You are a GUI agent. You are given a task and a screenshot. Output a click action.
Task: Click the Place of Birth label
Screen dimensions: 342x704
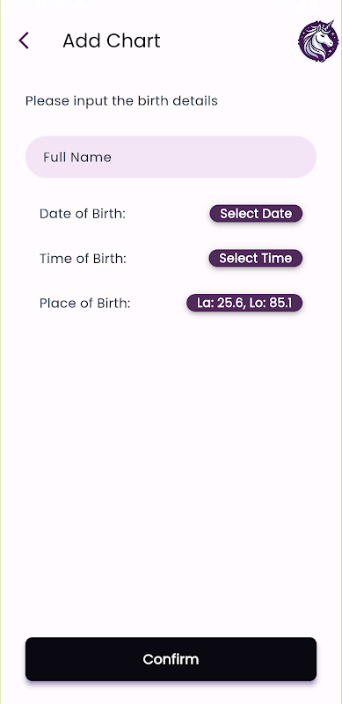click(84, 304)
